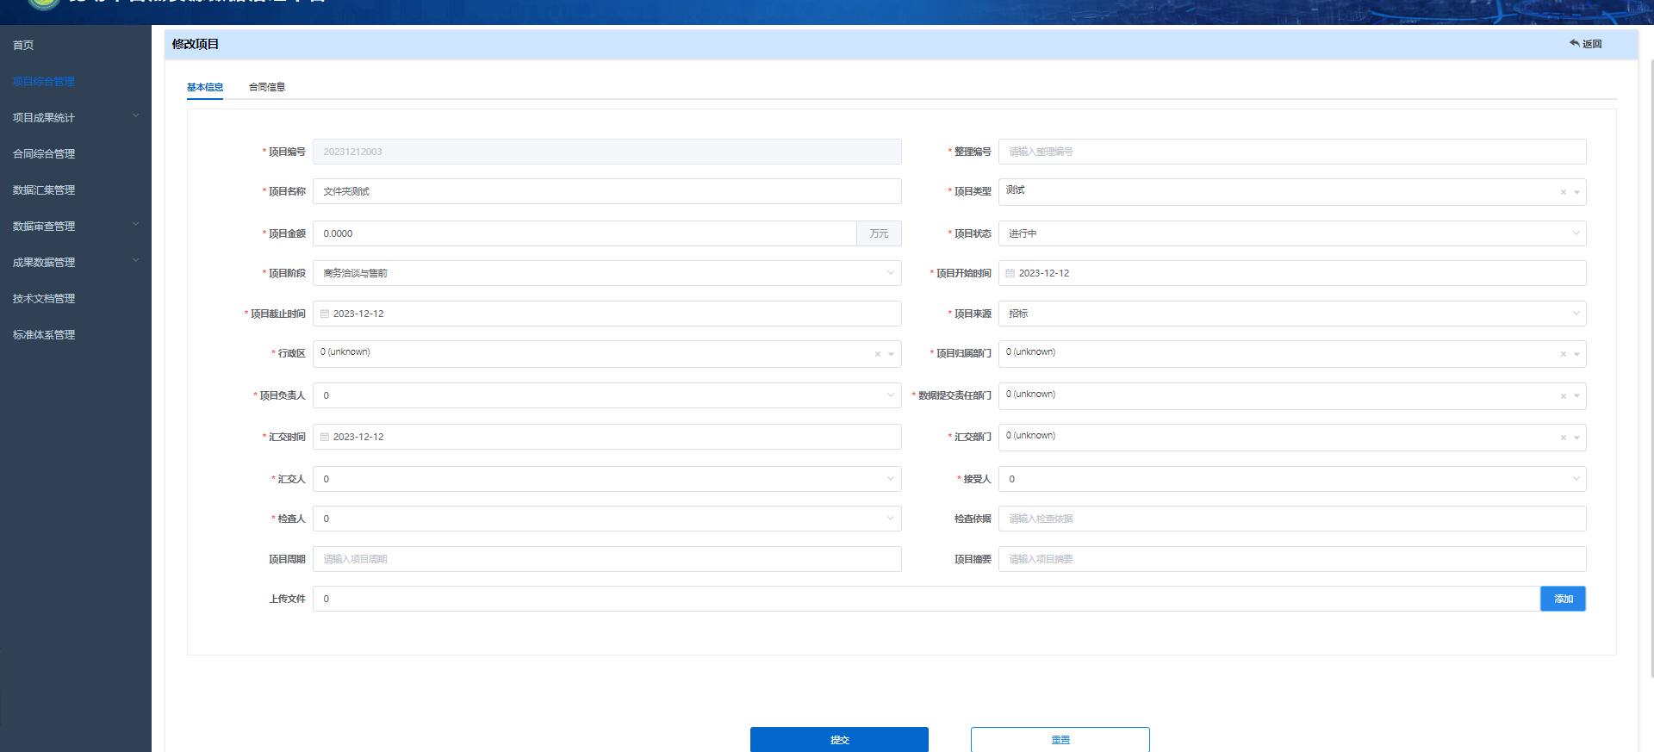Open the 汇交人 dropdown

click(606, 479)
